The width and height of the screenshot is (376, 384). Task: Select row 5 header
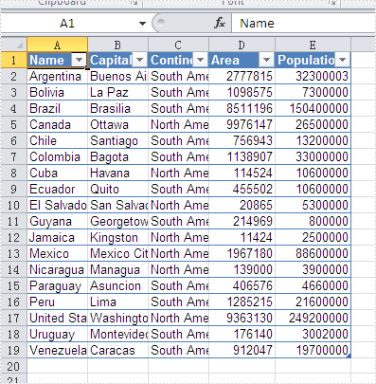[x=13, y=124]
